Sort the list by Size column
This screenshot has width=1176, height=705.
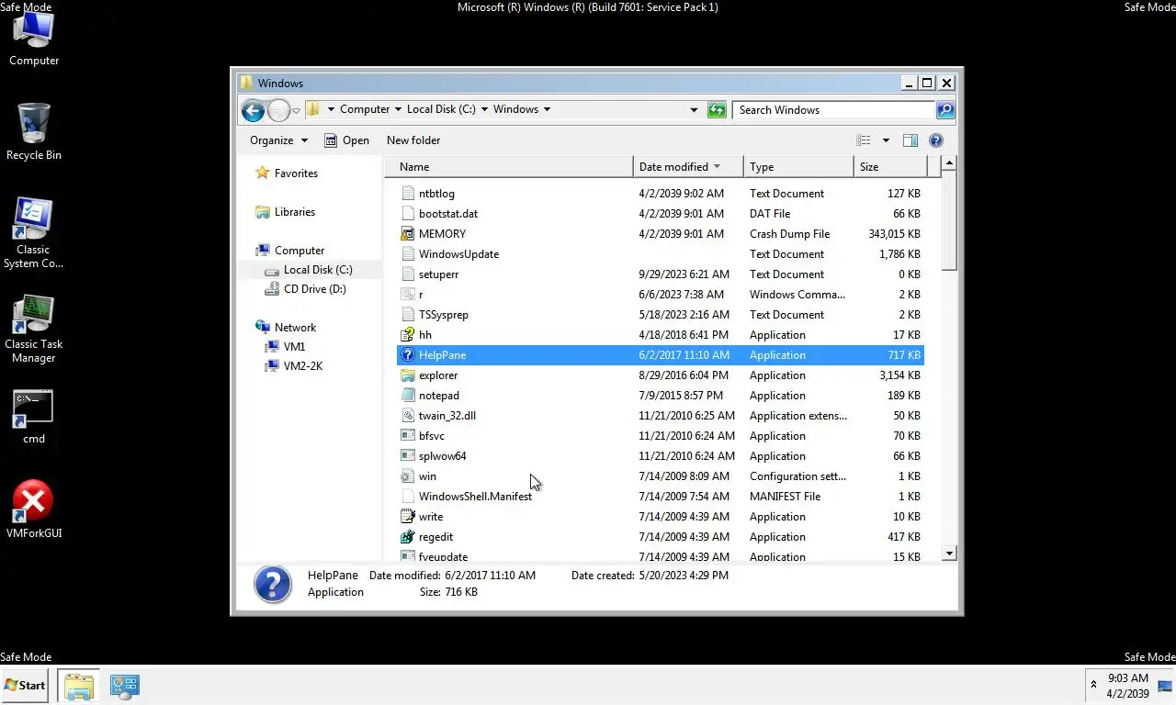pos(890,167)
